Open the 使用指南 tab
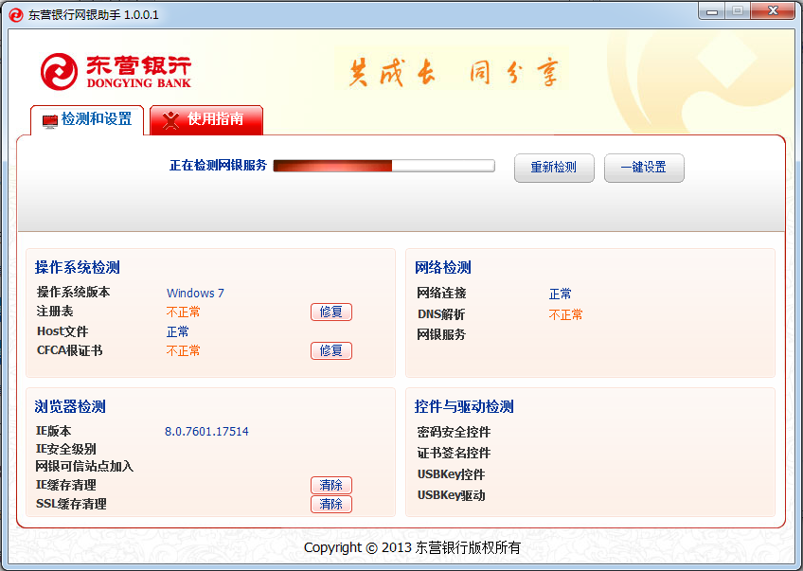 206,120
